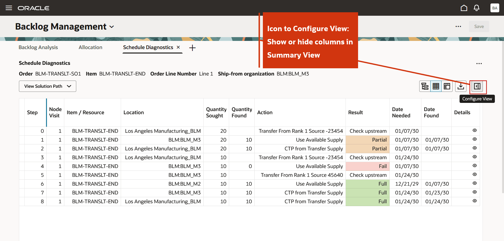Select the Full result cell in step 7
Screen dimensions: 504x241
[x=368, y=193]
